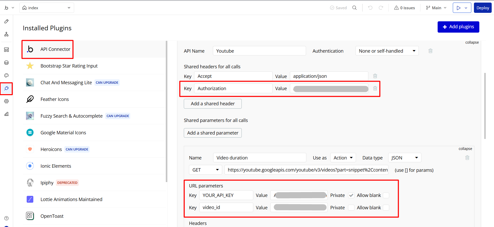Viewport: 494px width, 227px height.
Task: Open the Data tab database icon
Action: [x=6, y=63]
